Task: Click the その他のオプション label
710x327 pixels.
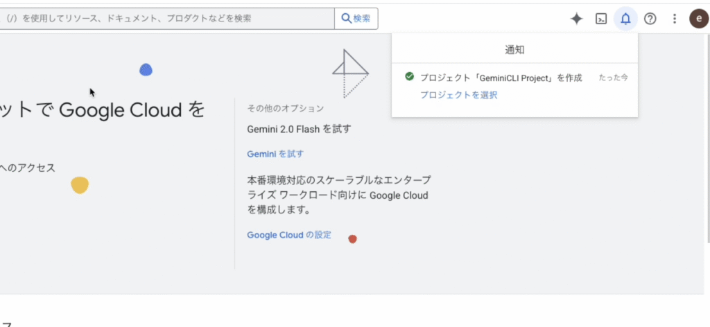Action: point(285,108)
